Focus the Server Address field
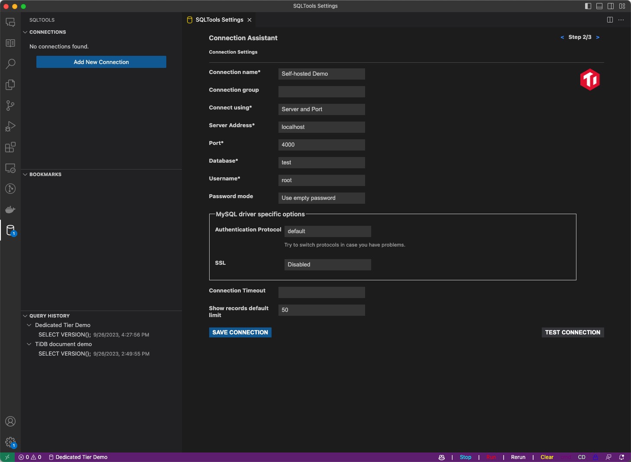Viewport: 631px width, 462px height. pos(321,127)
